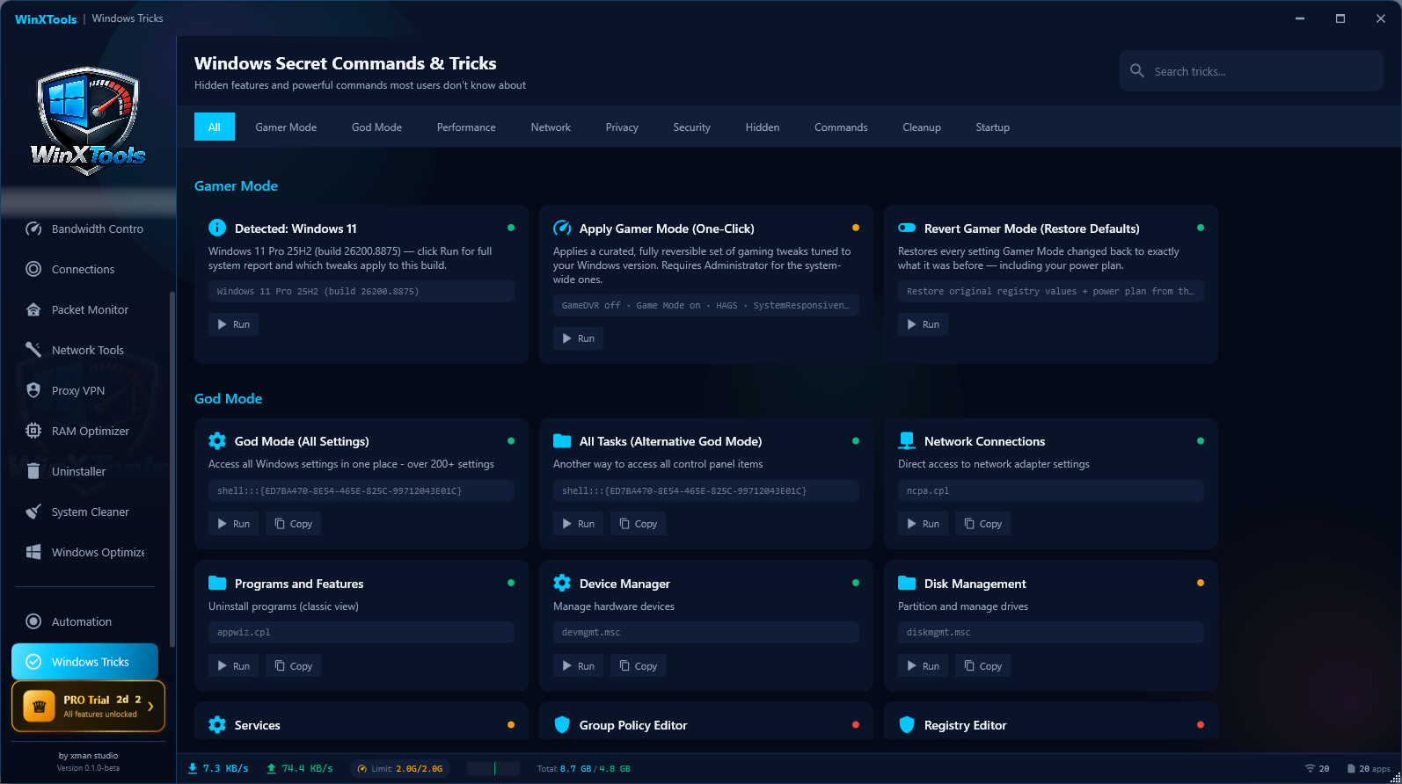Click the diskmgmt.msc command text
The width and height of the screenshot is (1402, 784).
(x=938, y=632)
